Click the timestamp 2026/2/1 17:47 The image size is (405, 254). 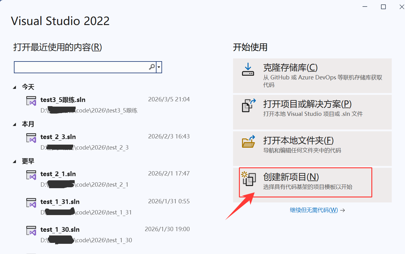tap(169, 174)
